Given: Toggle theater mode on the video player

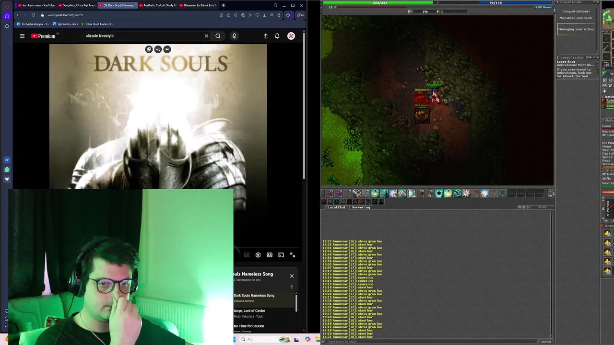Looking at the screenshot, I should point(270,255).
